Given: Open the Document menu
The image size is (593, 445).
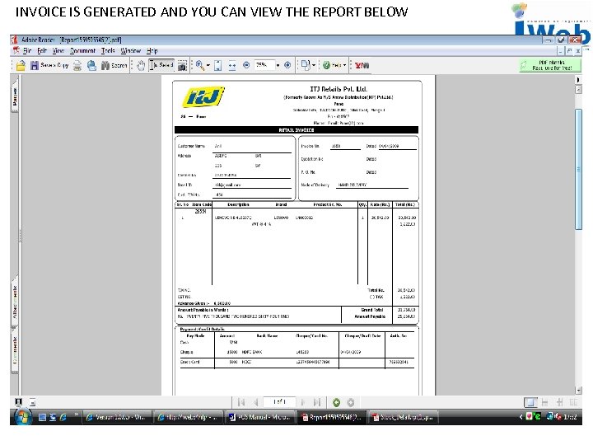Looking at the screenshot, I should [83, 51].
